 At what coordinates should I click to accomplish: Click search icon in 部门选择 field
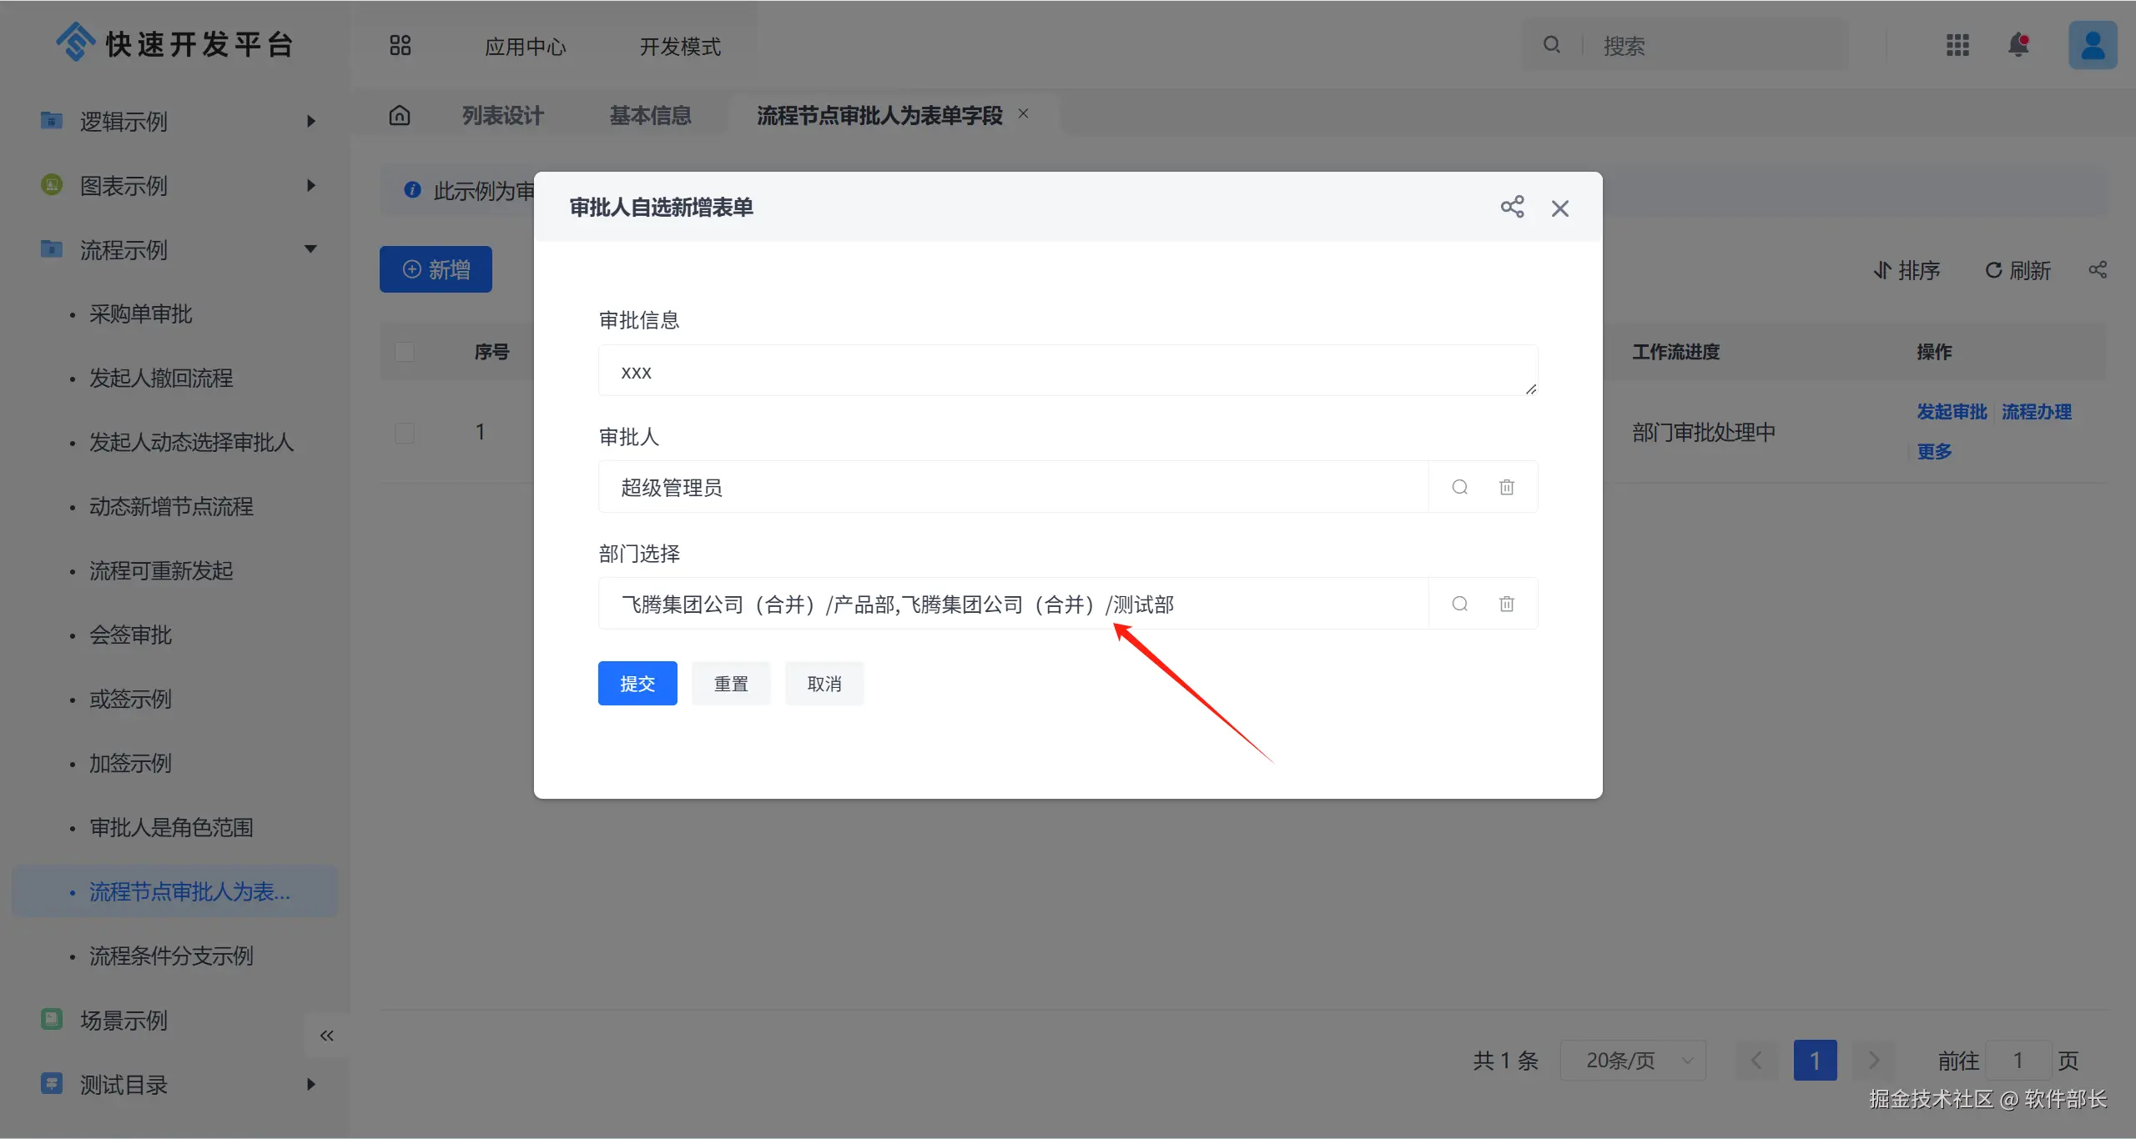tap(1459, 604)
